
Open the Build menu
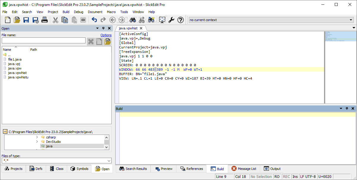[66, 12]
